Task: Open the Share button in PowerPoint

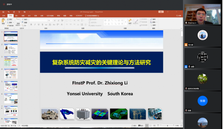Action: click(x=179, y=16)
